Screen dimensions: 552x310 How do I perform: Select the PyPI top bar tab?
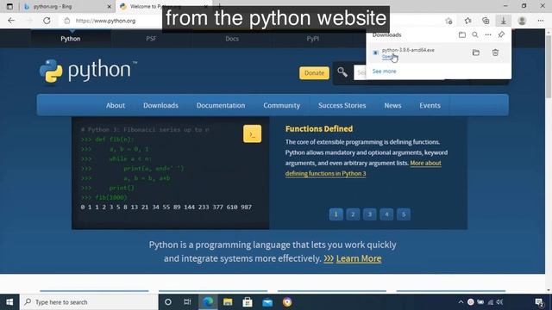[312, 39]
